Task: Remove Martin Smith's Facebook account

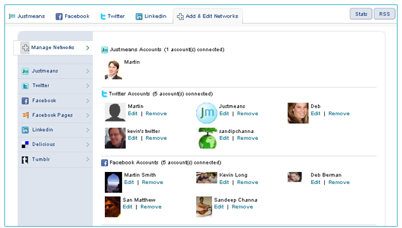Action: tap(152, 182)
